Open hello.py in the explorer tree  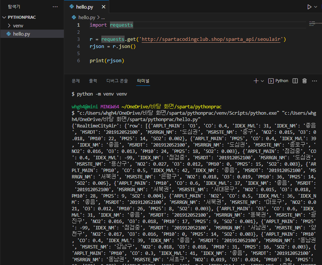click(x=21, y=34)
